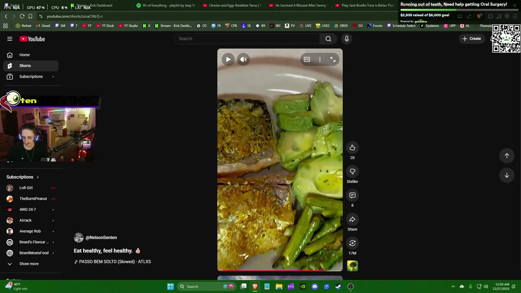Go back with the browser back arrow
Image resolution: width=521 pixels, height=293 pixels.
tap(6, 16)
